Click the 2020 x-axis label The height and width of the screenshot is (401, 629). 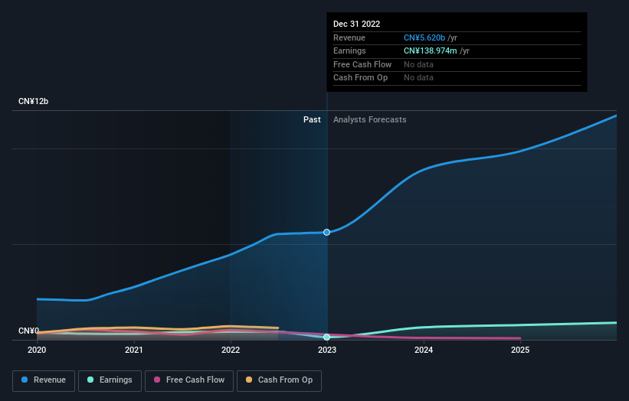click(x=37, y=350)
